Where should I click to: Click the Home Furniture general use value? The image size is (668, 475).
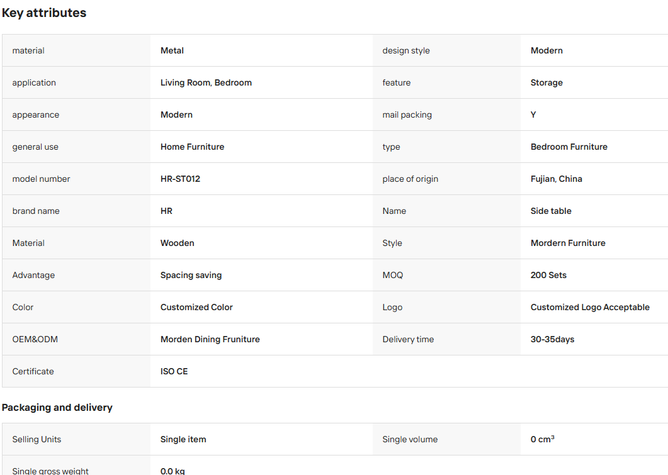192,147
